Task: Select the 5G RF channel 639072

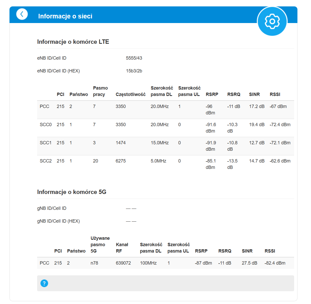Action: pos(123,263)
